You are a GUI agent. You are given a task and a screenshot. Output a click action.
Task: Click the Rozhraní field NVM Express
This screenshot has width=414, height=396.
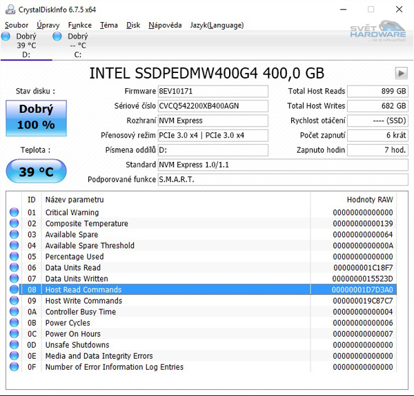point(213,121)
